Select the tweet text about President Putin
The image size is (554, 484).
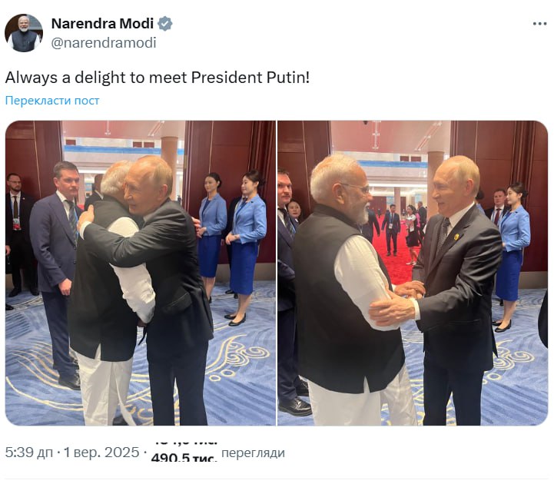[158, 78]
